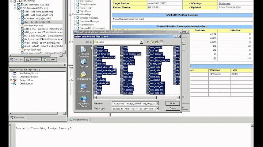This screenshot has height=147, width=263.
Task: Open the View Menu in file dialog
Action: 162,42
